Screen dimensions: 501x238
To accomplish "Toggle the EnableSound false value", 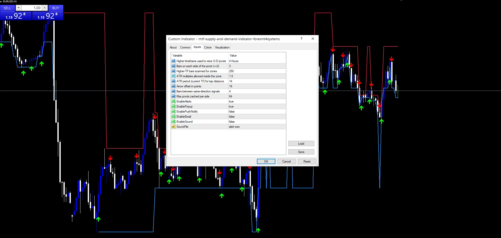I will click(x=257, y=122).
